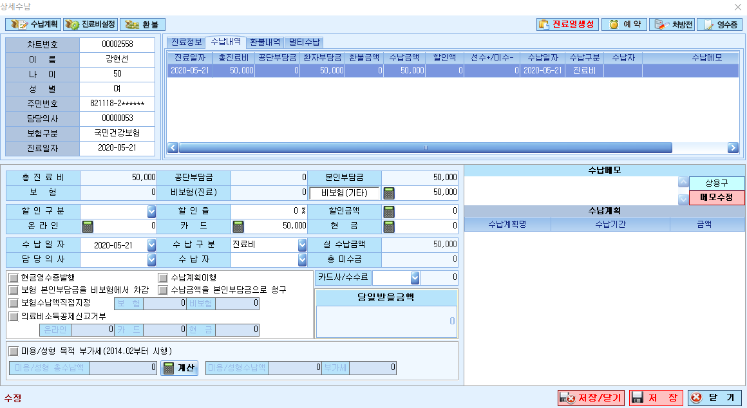This screenshot has height=408, width=747.
Task: Switch to the 진료정보 tab
Action: click(187, 42)
